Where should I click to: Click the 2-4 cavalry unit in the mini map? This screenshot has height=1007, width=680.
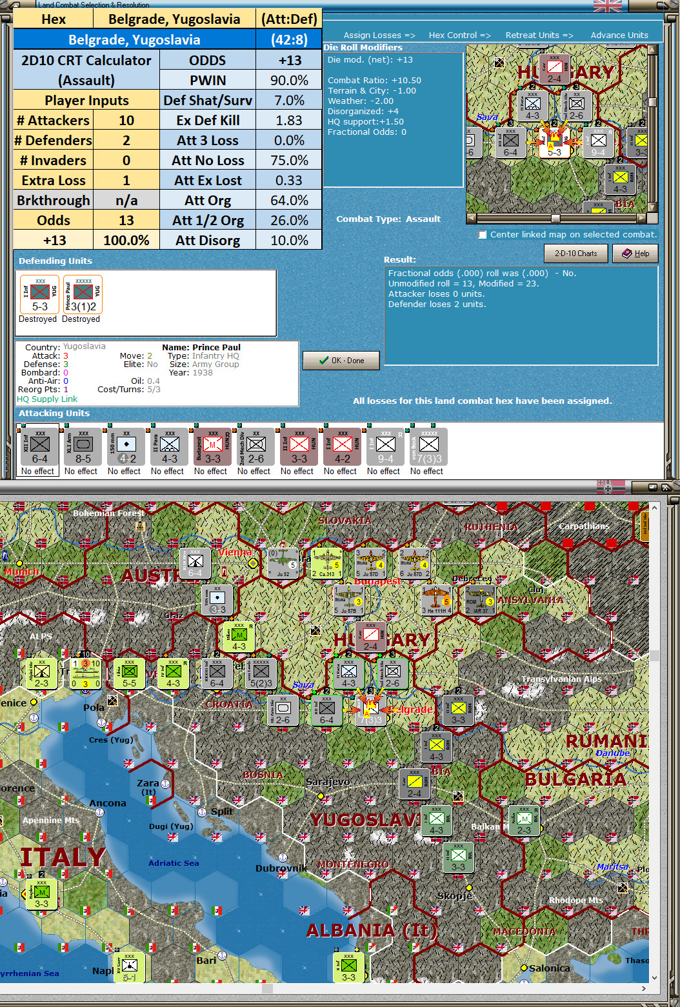554,70
